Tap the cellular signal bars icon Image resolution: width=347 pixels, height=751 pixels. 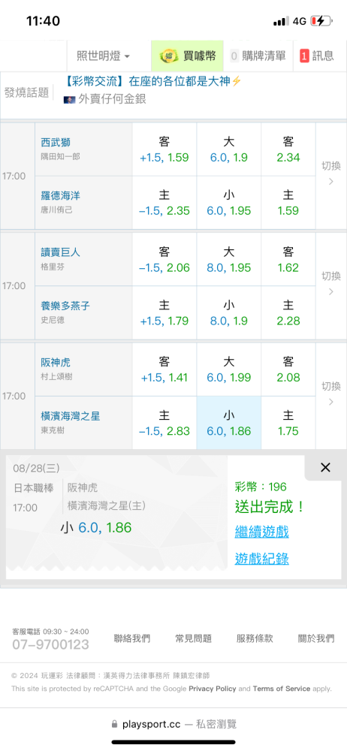tap(281, 21)
